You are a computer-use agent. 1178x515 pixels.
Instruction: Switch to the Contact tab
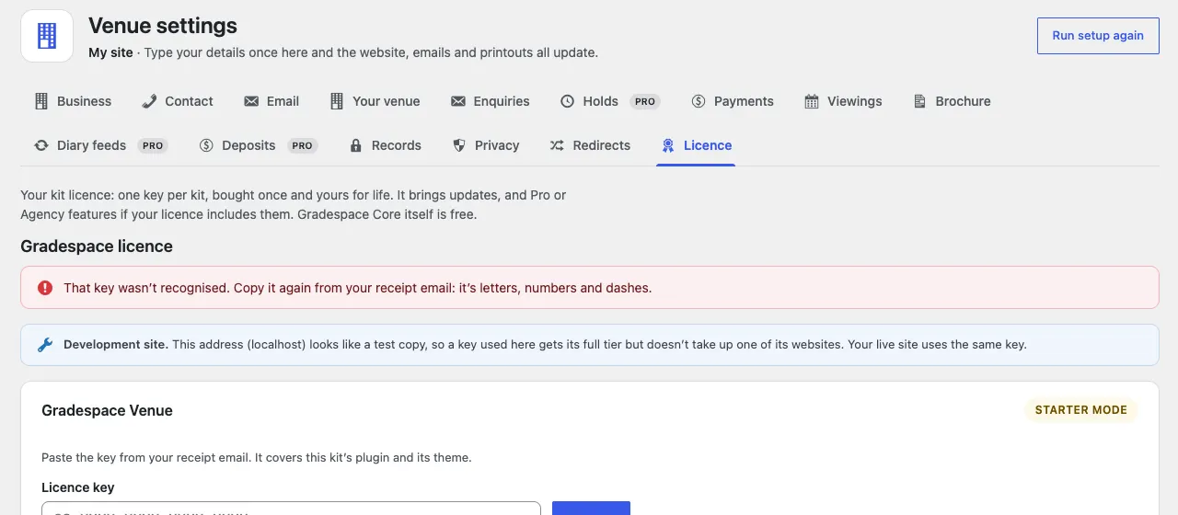[177, 101]
